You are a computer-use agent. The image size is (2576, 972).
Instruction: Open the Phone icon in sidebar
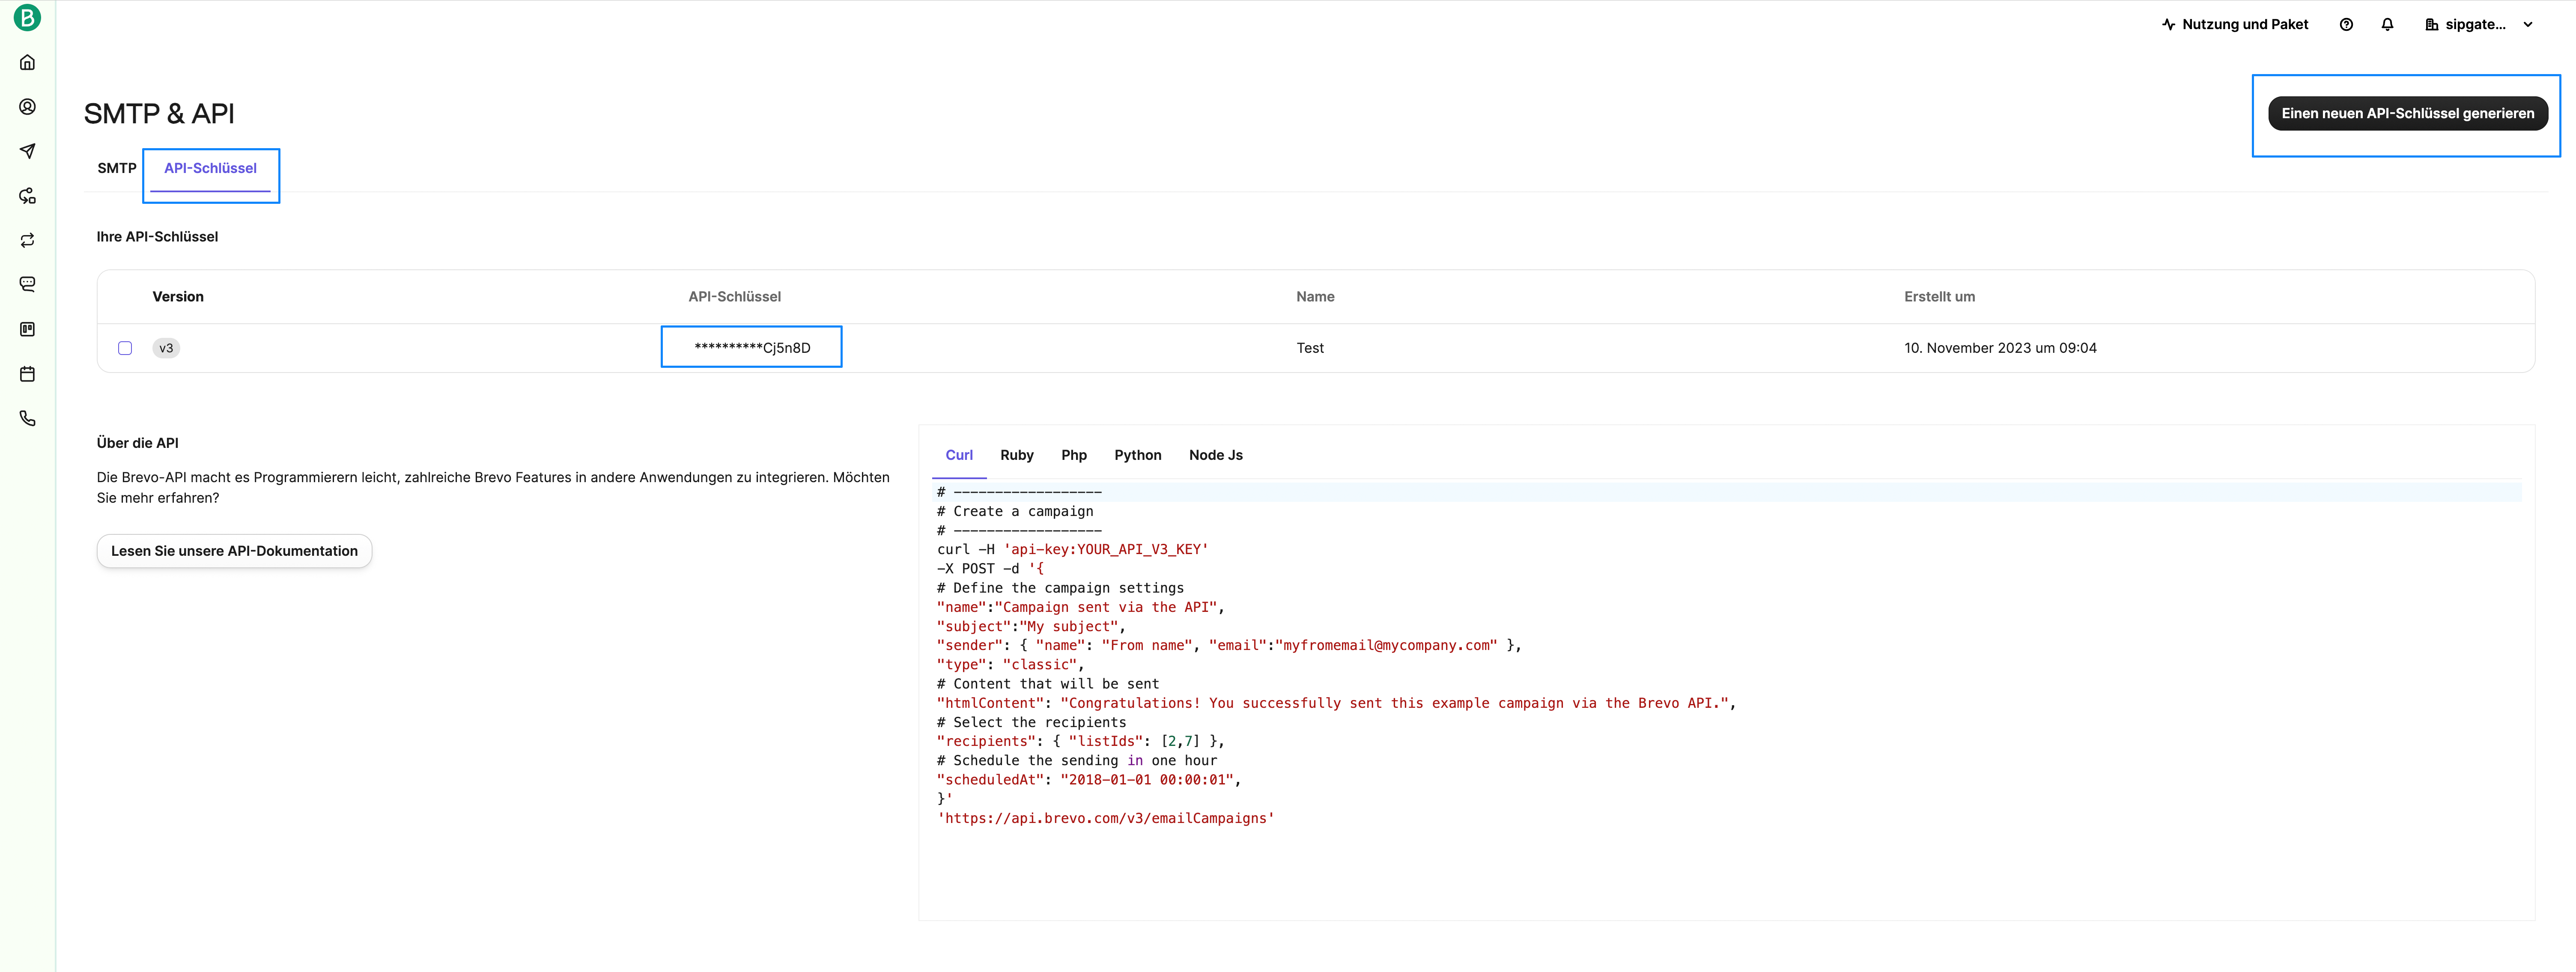(27, 418)
